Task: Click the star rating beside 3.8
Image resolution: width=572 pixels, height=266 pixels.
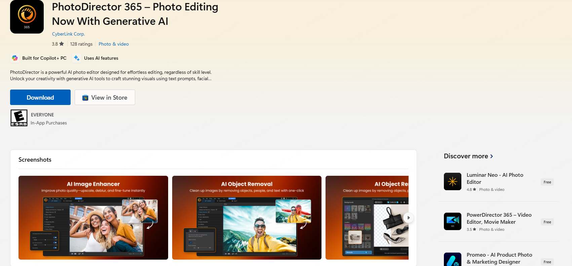Action: click(x=62, y=44)
